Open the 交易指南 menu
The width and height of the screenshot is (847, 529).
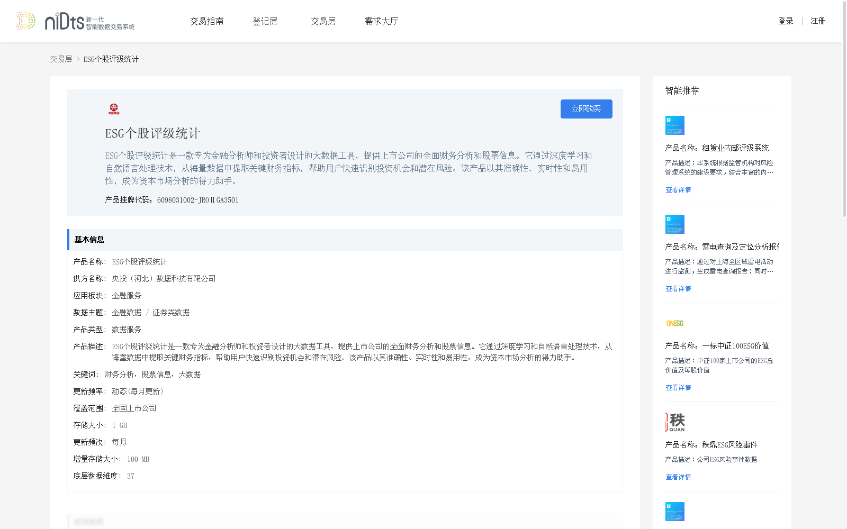coord(207,21)
